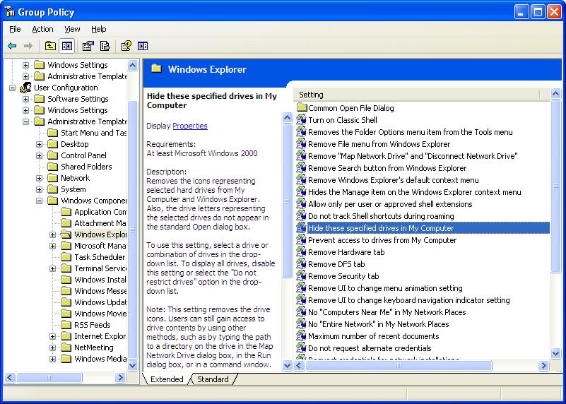This screenshot has height=404, width=566.
Task: Click icon beside Prevent access to drives
Action: pyautogui.click(x=302, y=240)
